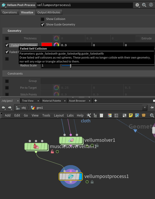Viewport: 155px width, 199px height.
Task: Open the Tools menu in network editor
Action: (x=46, y=115)
